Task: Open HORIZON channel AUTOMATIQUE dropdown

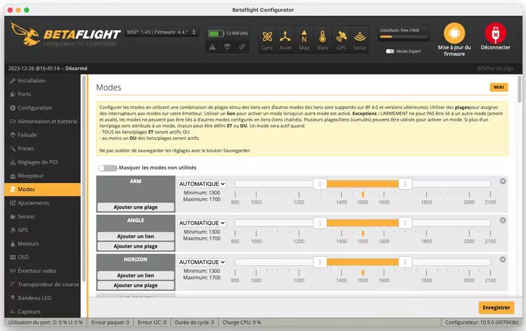Action: (x=202, y=262)
